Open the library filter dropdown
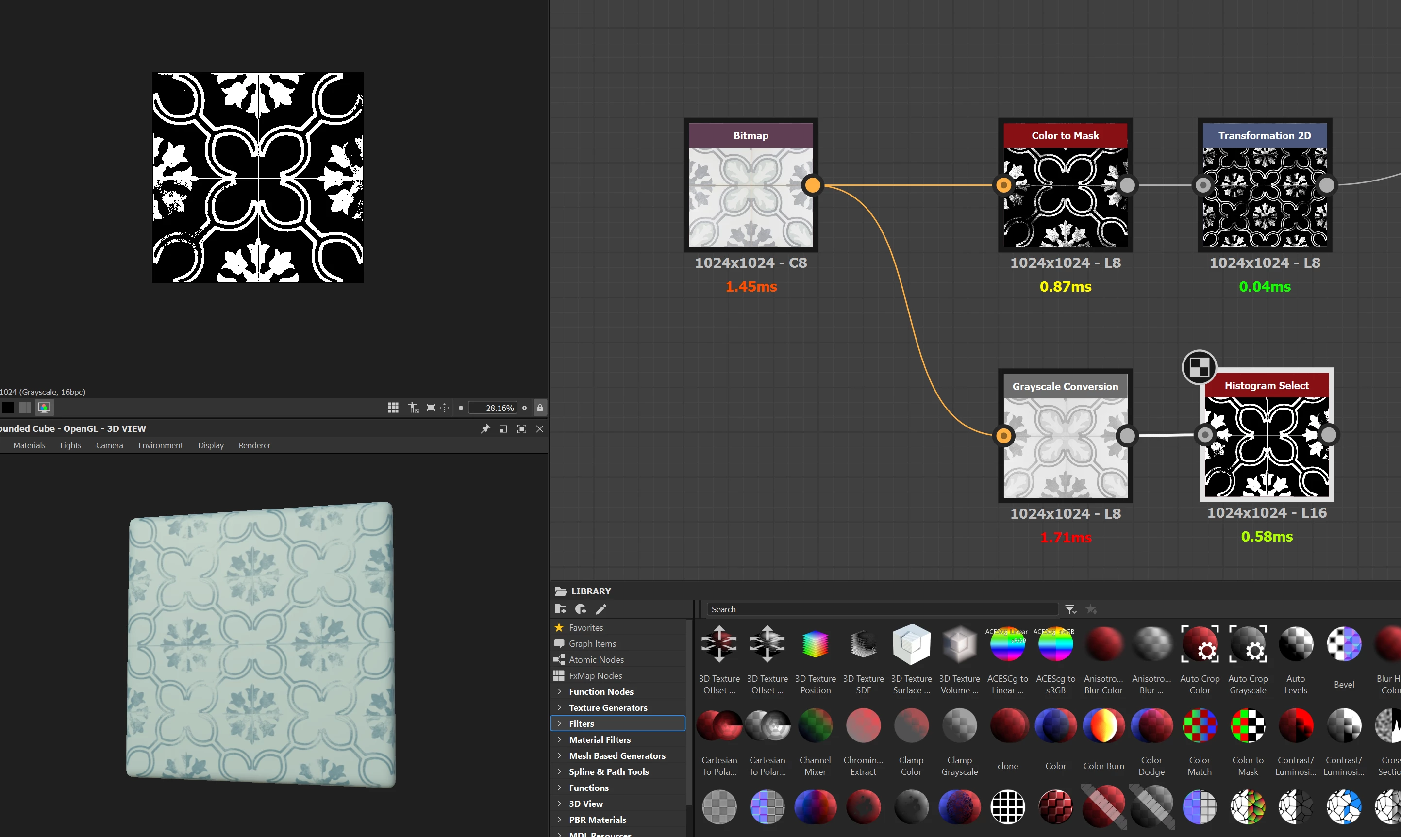This screenshot has width=1401, height=837. tap(1070, 609)
